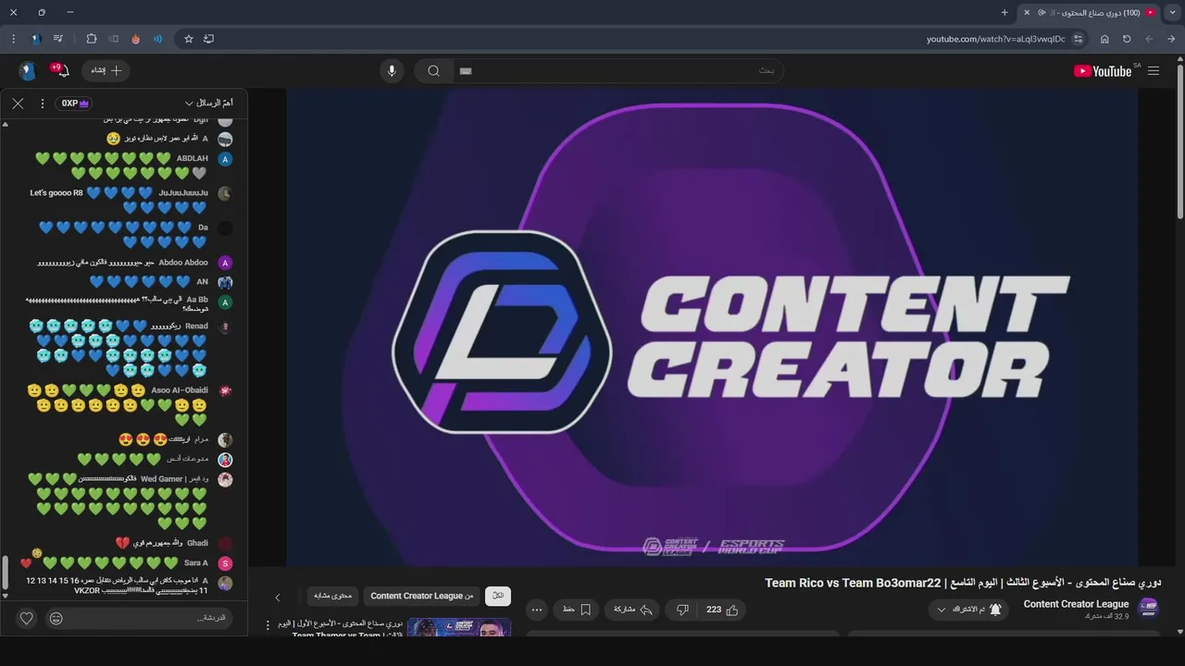Select the YouTube tab titled دوري صناع المحتوى
The image size is (1185, 666).
pyautogui.click(x=1089, y=12)
